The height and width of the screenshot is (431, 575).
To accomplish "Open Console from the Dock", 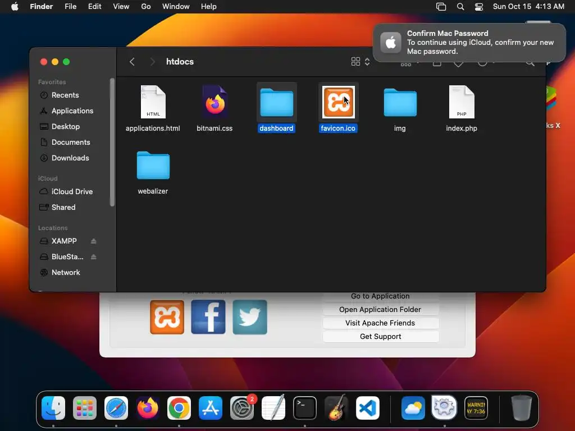I will (476, 408).
